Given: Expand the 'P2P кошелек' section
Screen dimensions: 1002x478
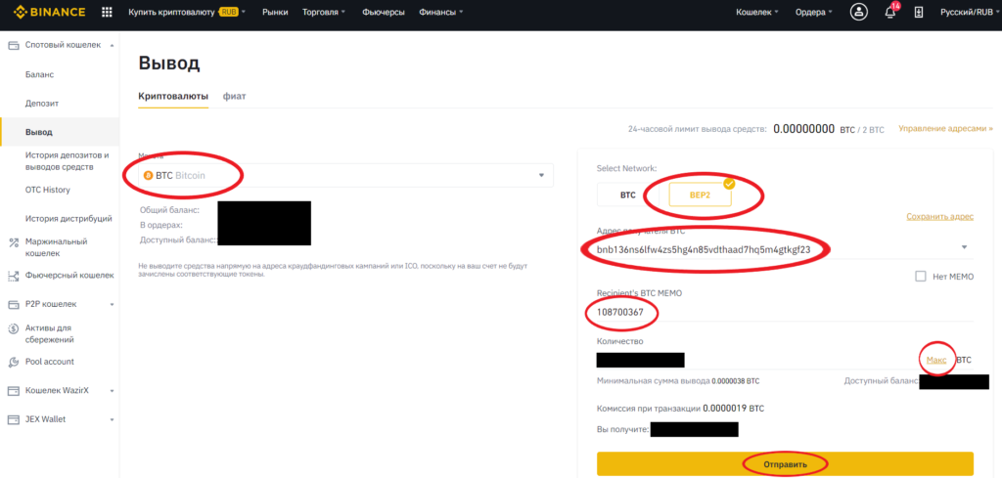Looking at the screenshot, I should [113, 304].
